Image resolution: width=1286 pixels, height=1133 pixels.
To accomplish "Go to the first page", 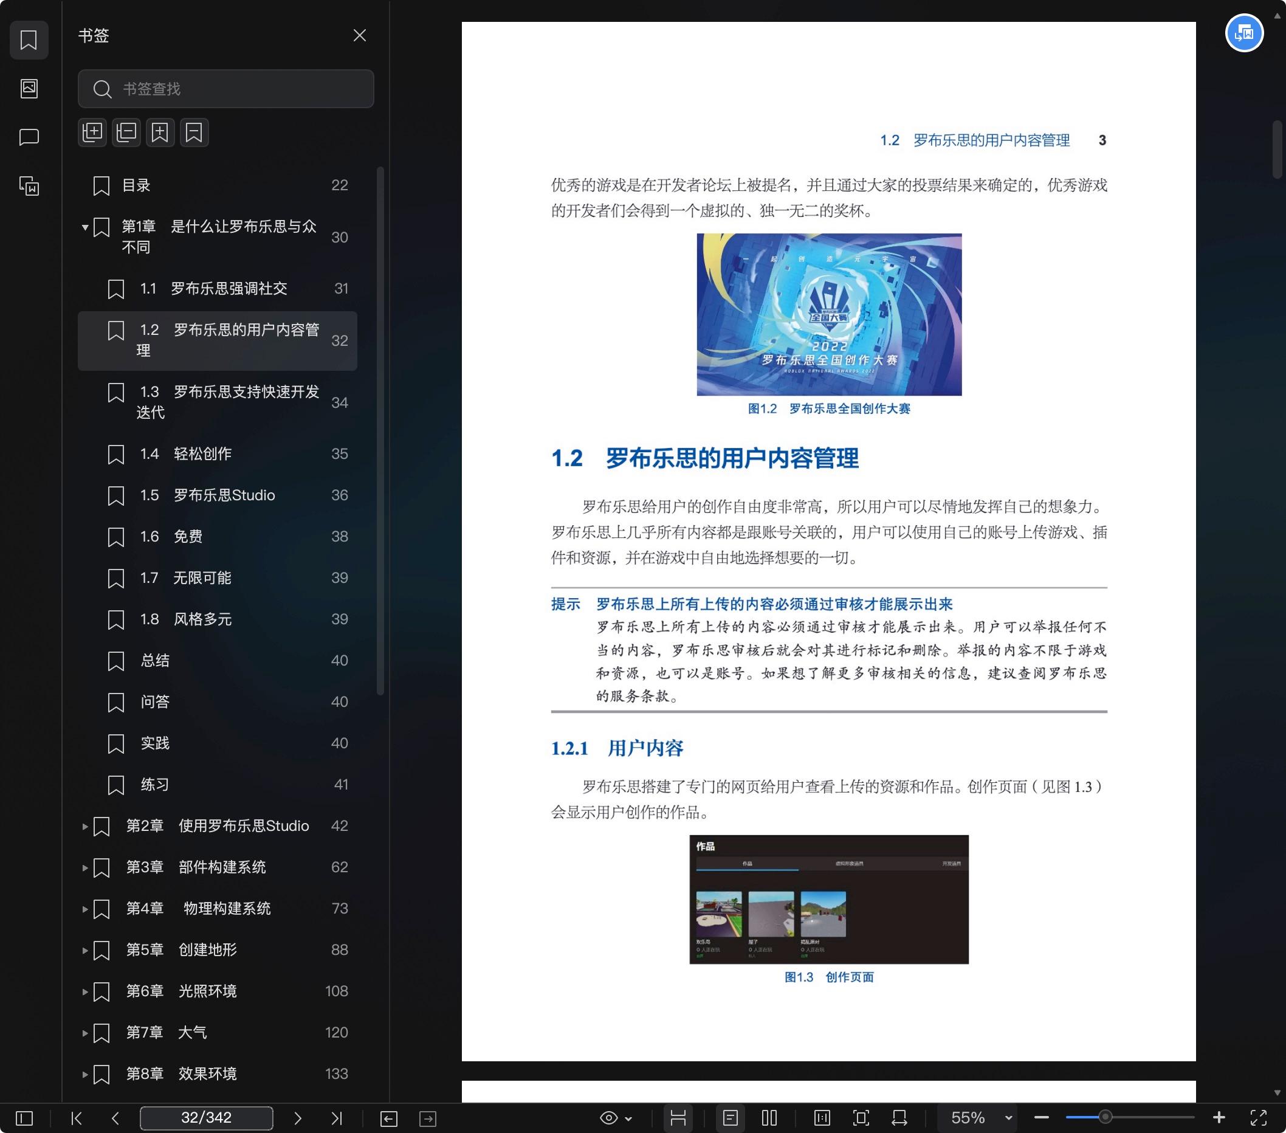I will (76, 1118).
